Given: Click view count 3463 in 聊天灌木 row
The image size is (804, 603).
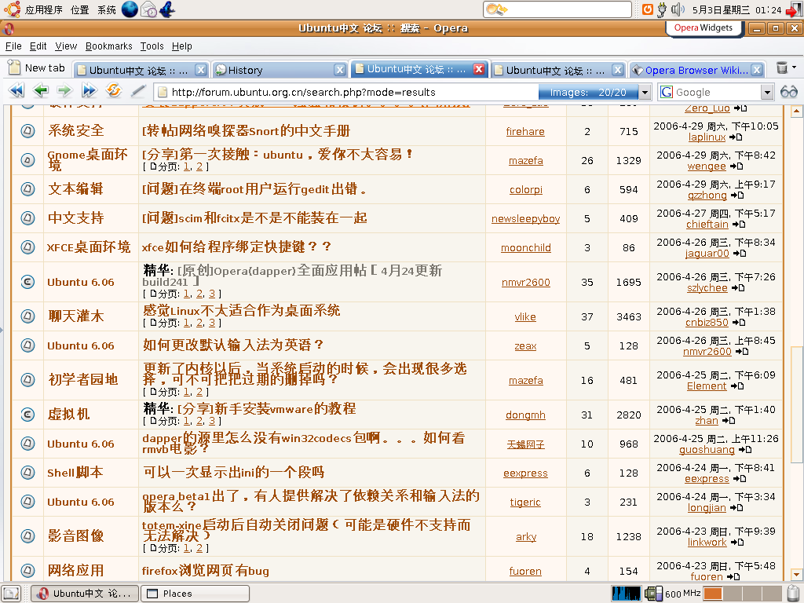Looking at the screenshot, I should click(629, 317).
